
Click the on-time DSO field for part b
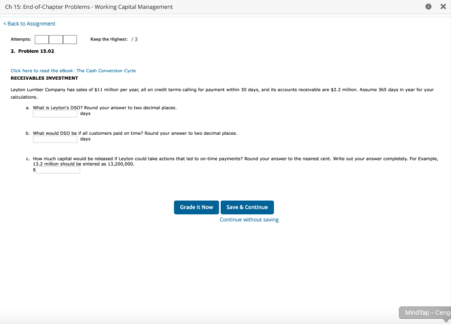tap(55, 139)
